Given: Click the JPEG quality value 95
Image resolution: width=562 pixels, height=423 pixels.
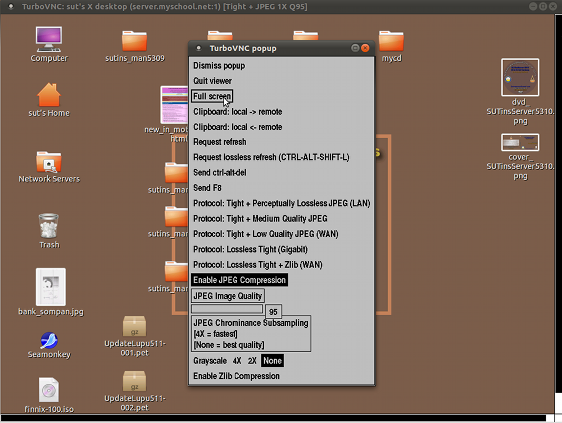Looking at the screenshot, I should pyautogui.click(x=273, y=312).
